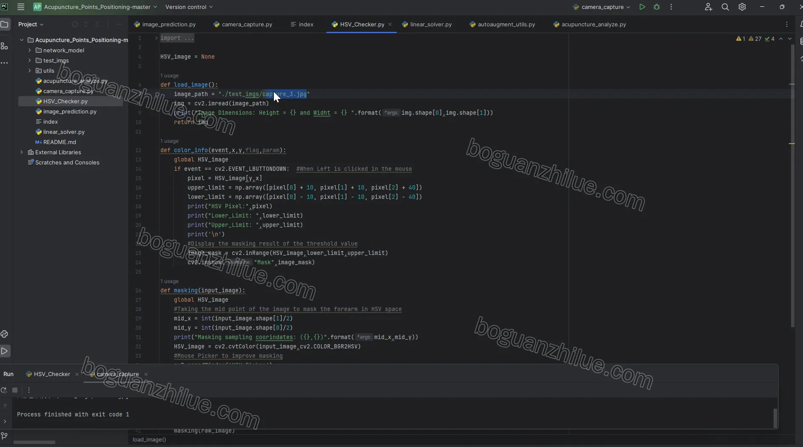Go to previous highlighted problem
803x447 pixels.
(x=781, y=39)
